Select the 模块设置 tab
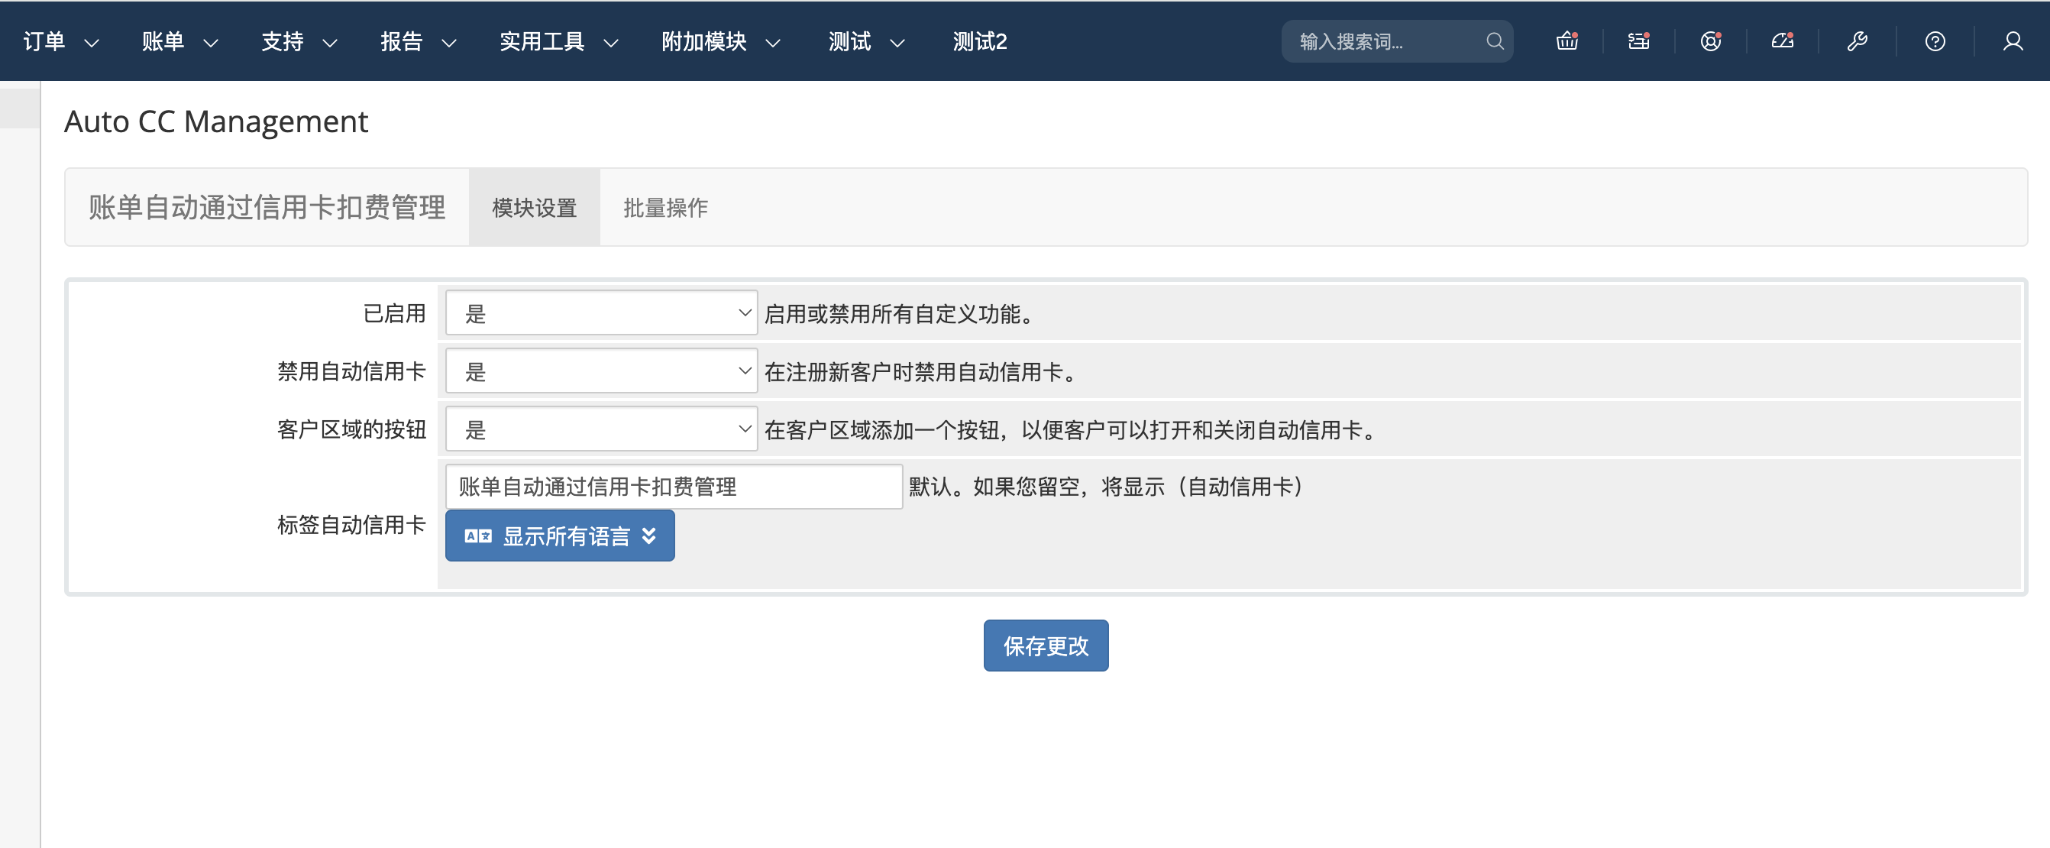The width and height of the screenshot is (2050, 848). [534, 208]
